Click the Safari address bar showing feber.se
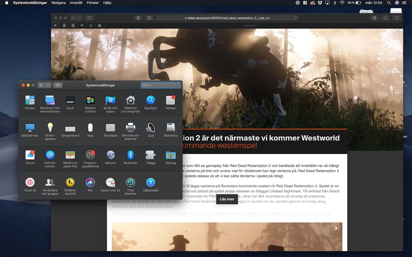Viewport: 412px width, 257px height. 227,18
